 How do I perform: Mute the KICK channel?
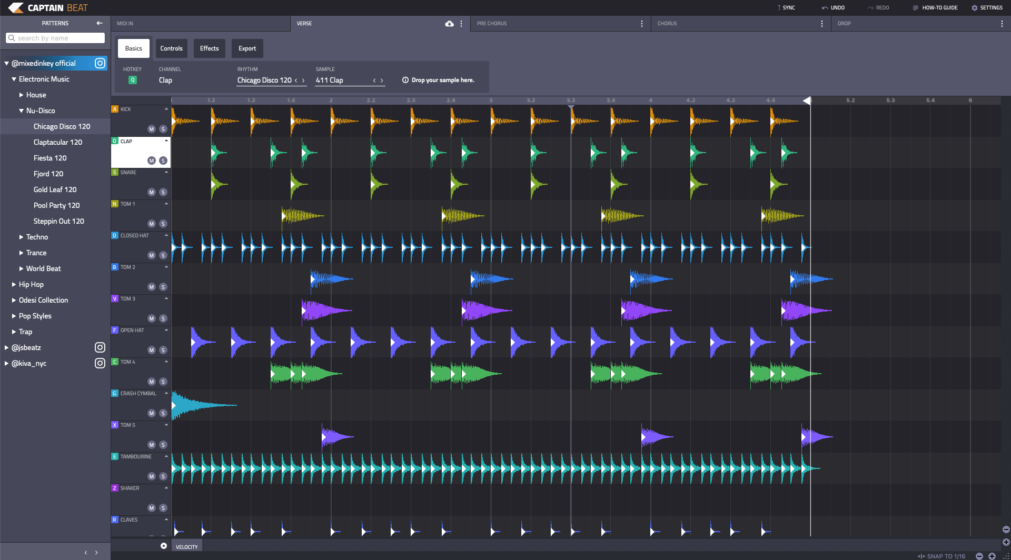pyautogui.click(x=152, y=128)
